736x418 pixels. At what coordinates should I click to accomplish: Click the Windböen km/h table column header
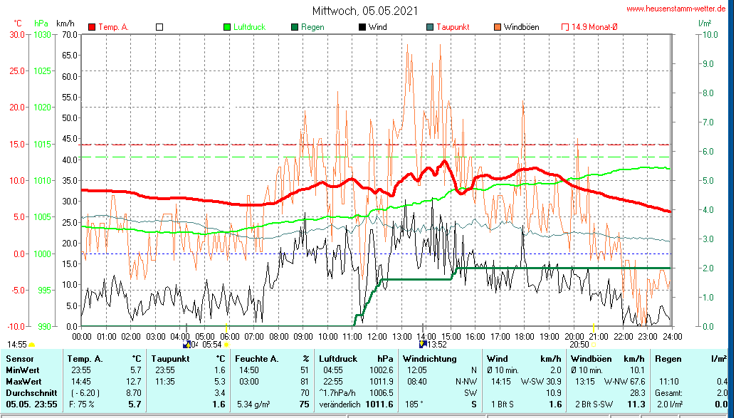tap(607, 359)
